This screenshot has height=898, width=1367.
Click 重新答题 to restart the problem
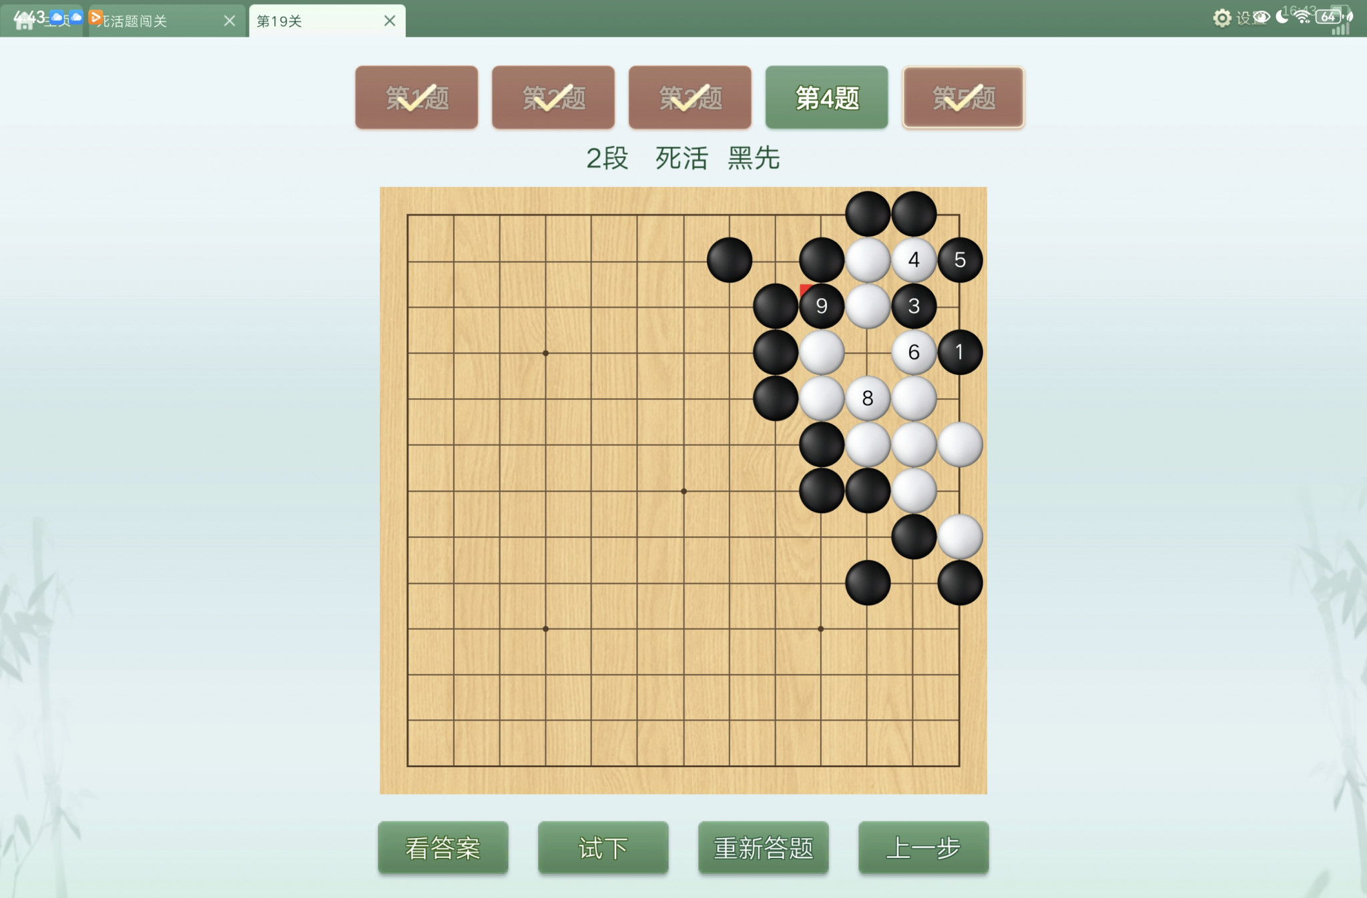(764, 847)
